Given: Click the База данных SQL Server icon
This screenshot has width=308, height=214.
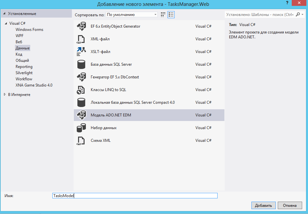Looking at the screenshot, I should (81, 64).
